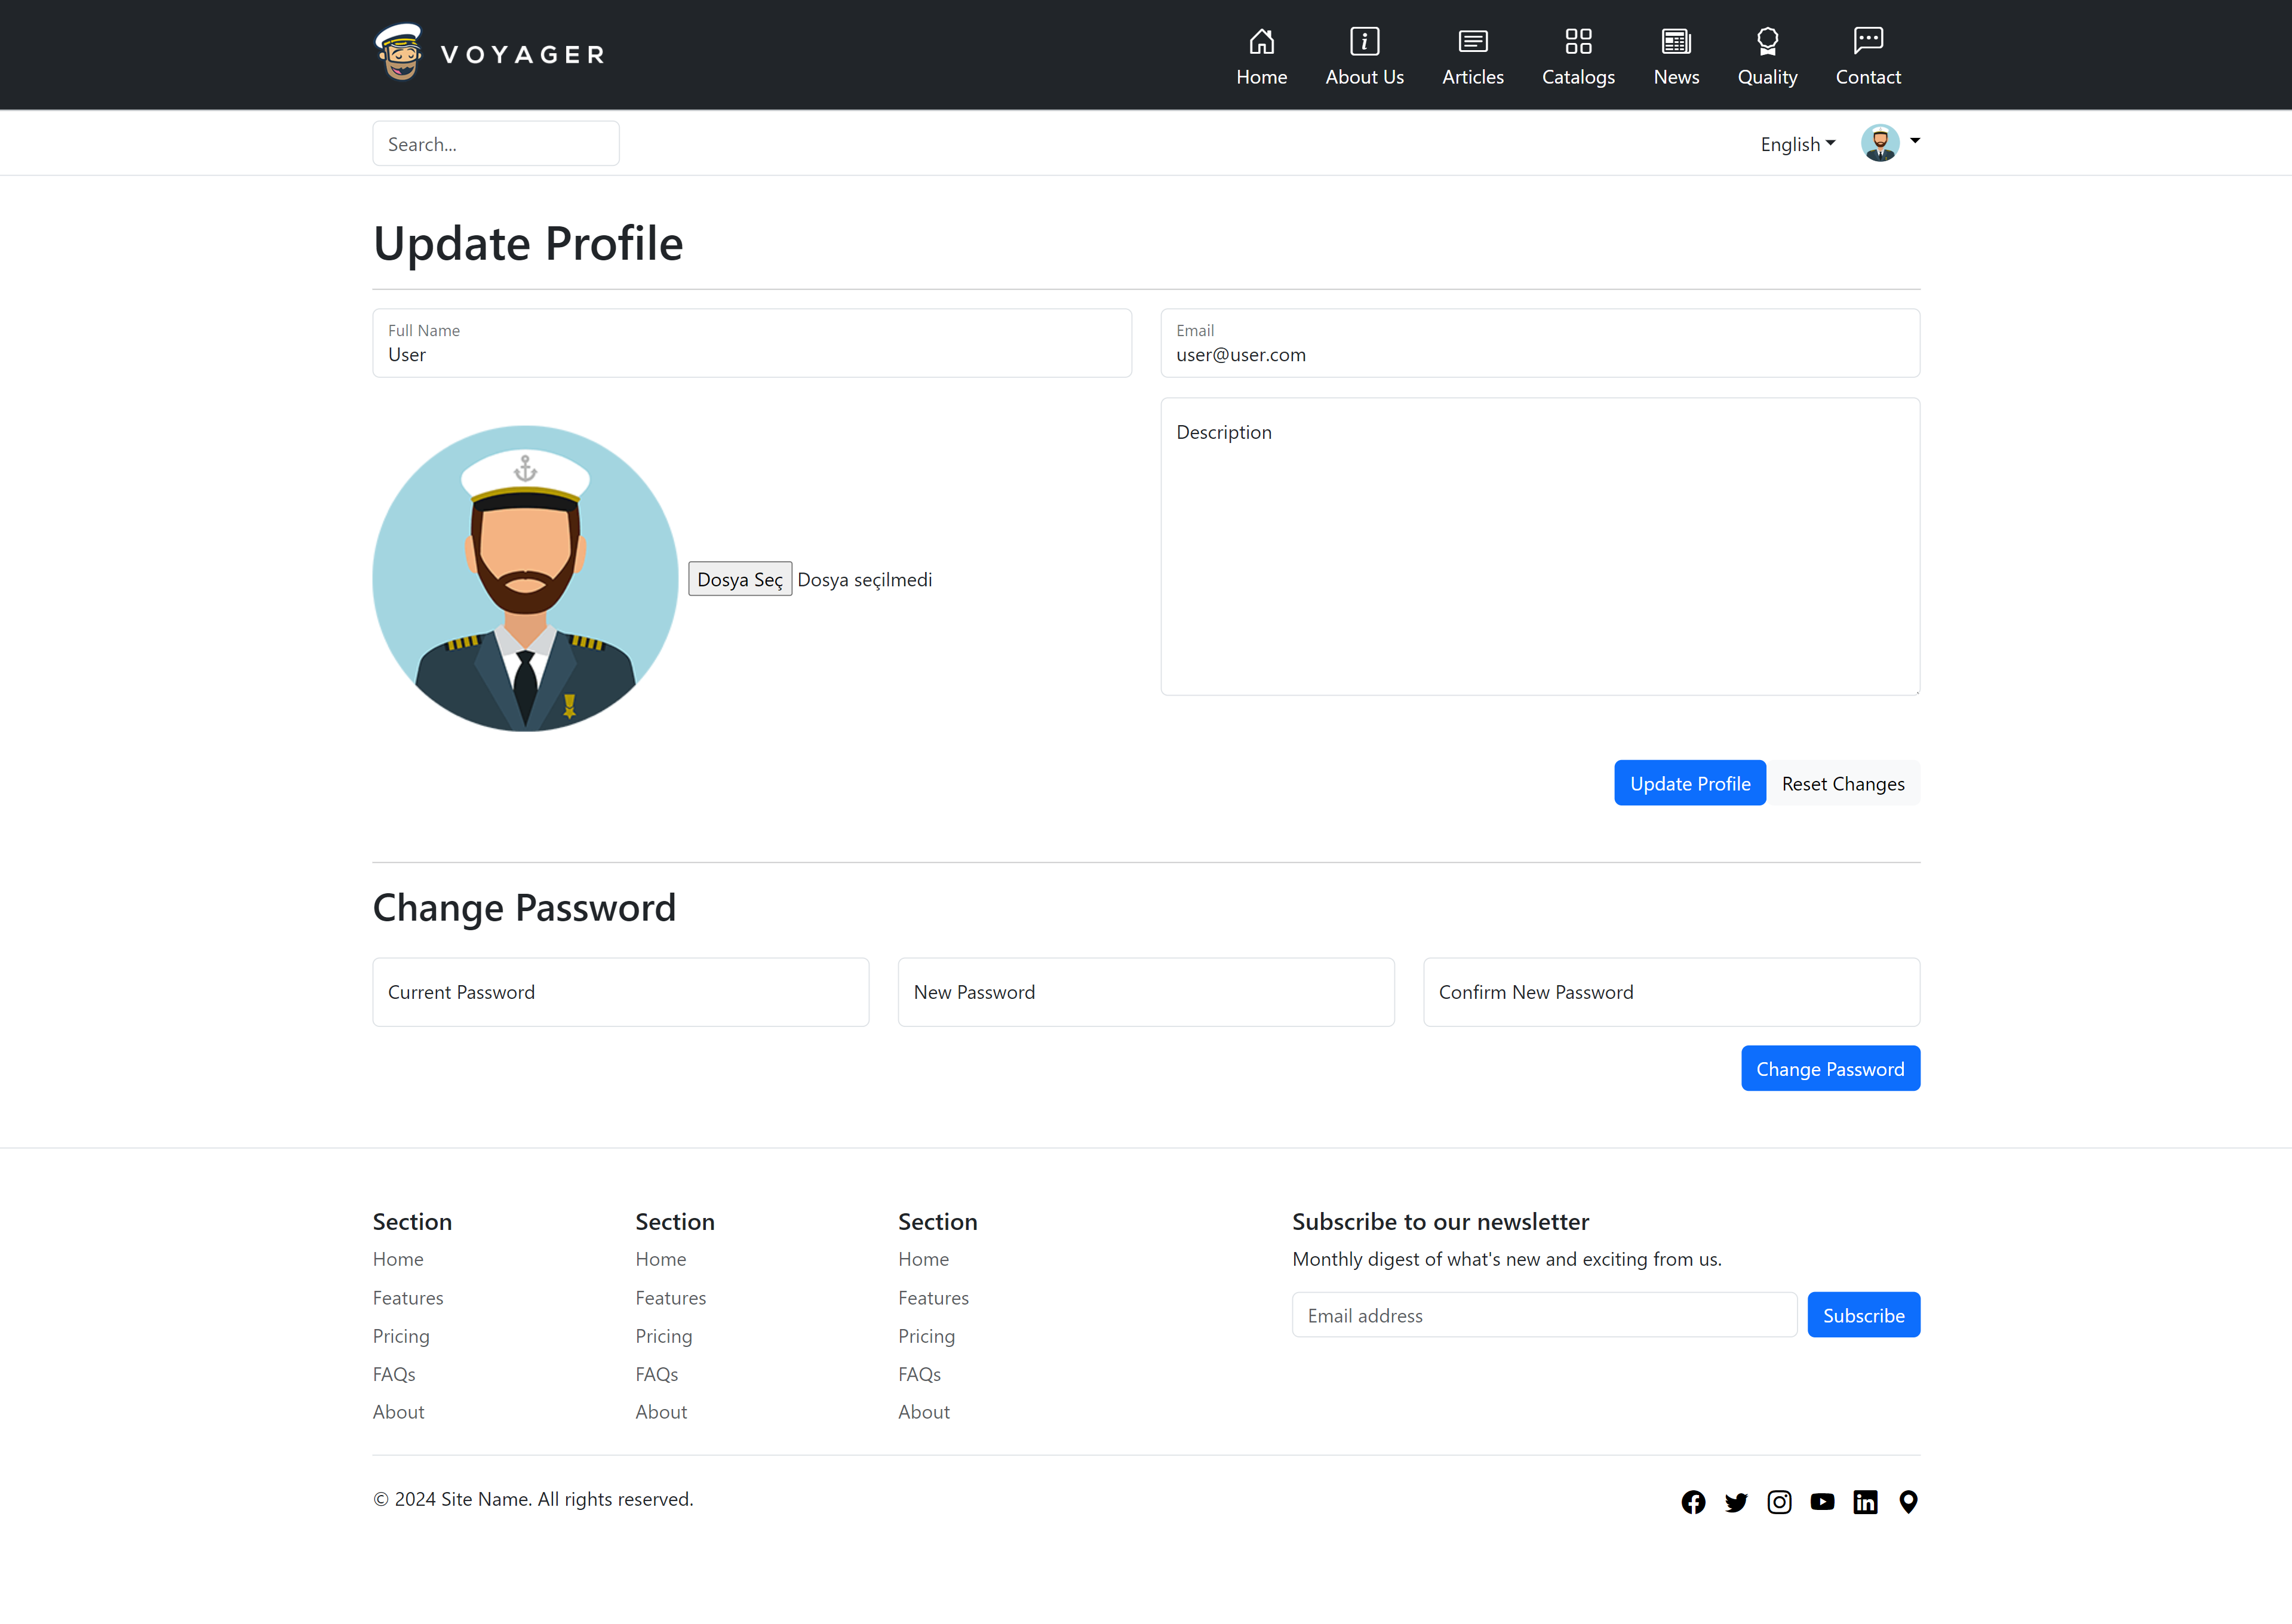The image size is (2292, 1624).
Task: Click the Voyager captain logo icon
Action: coord(399,52)
